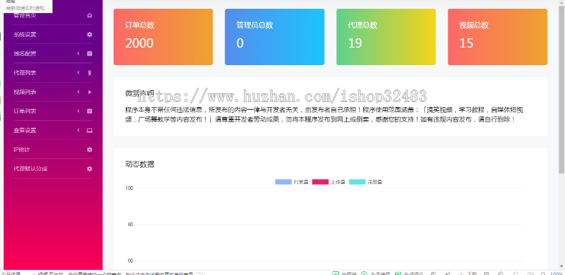The width and height of the screenshot is (565, 275).
Task: Click the 19 agent count value
Action: [x=355, y=43]
